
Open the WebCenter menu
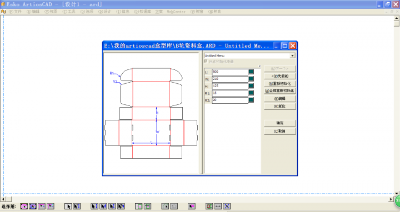coord(176,12)
